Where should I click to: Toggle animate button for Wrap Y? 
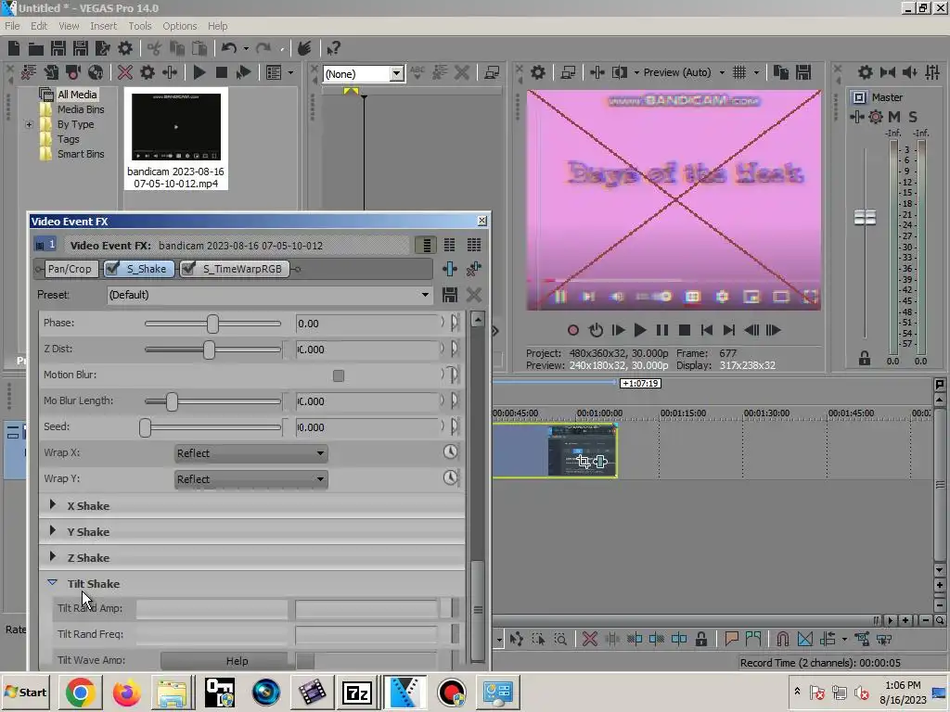click(x=450, y=477)
